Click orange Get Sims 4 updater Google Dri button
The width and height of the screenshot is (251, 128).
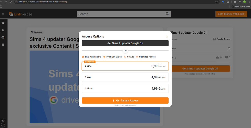pos(201,68)
